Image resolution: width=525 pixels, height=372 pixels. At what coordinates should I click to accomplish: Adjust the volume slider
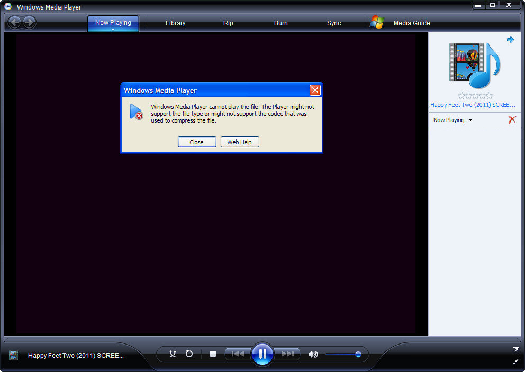(343, 354)
